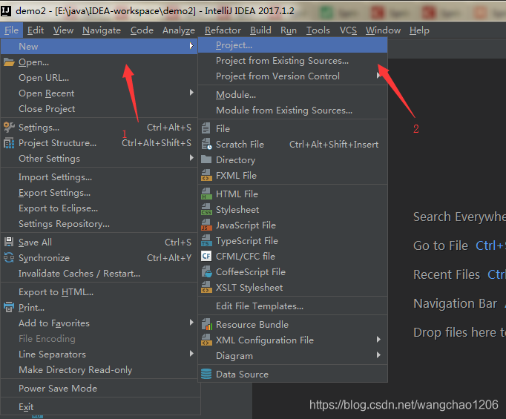506x419 pixels.
Task: Open the Navigate menu
Action: (x=102, y=30)
